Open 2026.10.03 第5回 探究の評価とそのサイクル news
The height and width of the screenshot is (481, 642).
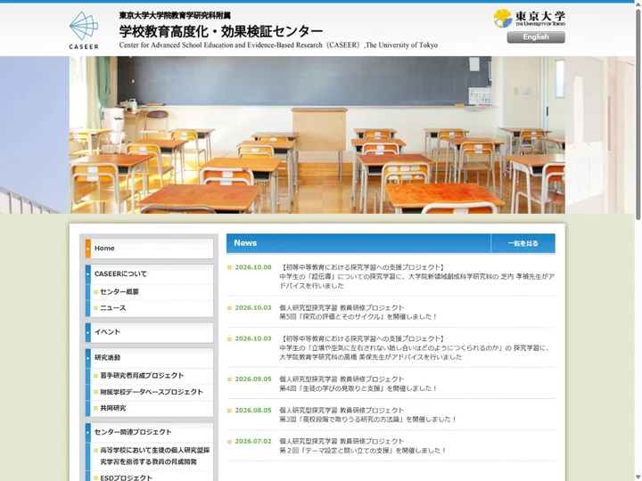(x=358, y=312)
